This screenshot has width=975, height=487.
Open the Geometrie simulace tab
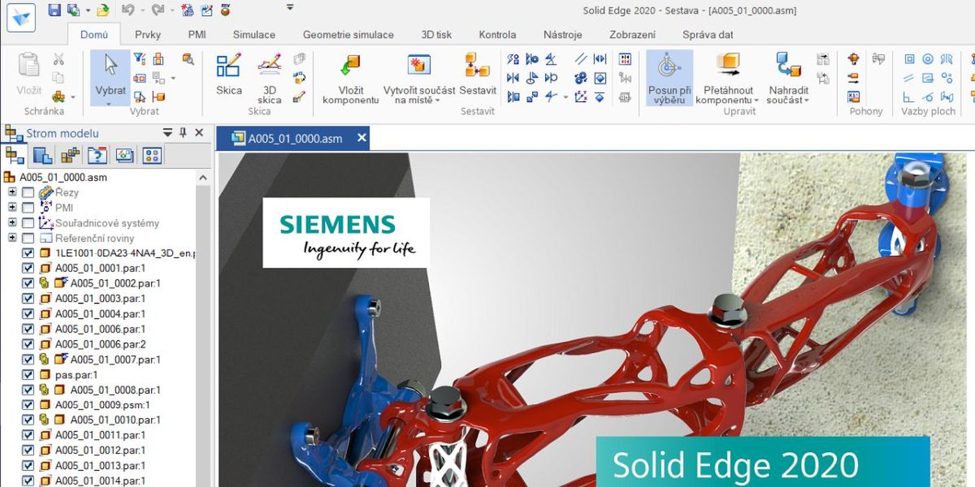point(348,35)
